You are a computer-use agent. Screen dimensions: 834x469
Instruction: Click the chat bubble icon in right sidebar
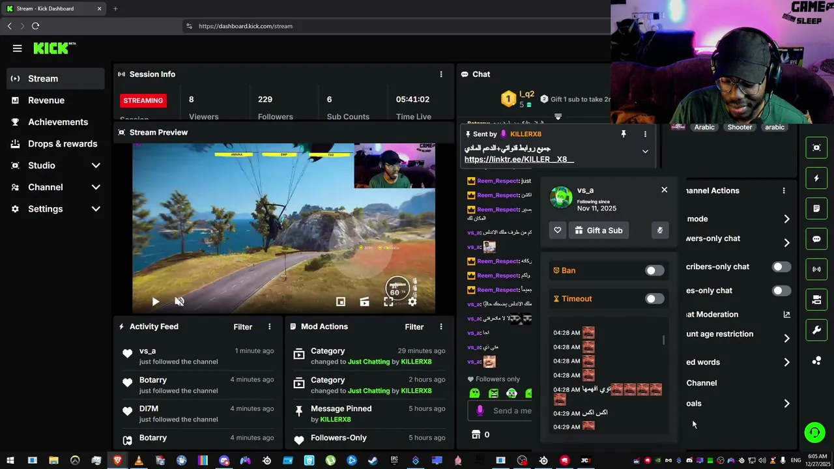[x=816, y=239]
